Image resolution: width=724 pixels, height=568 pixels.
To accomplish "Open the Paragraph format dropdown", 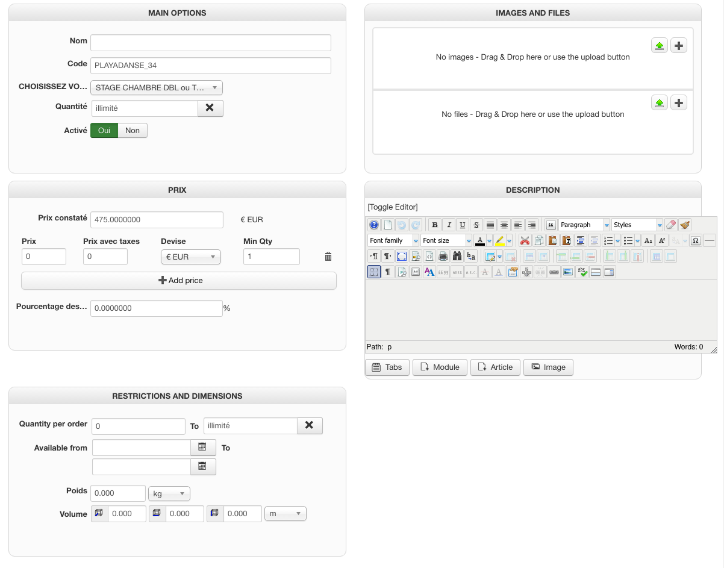I will (584, 225).
